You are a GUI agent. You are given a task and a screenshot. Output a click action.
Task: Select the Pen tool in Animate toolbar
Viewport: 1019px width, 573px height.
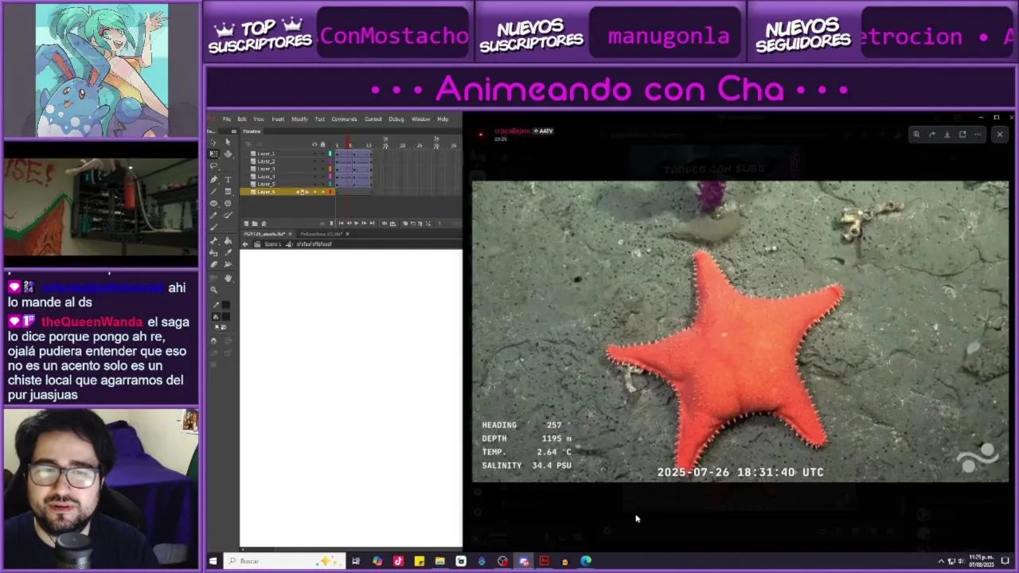point(213,179)
